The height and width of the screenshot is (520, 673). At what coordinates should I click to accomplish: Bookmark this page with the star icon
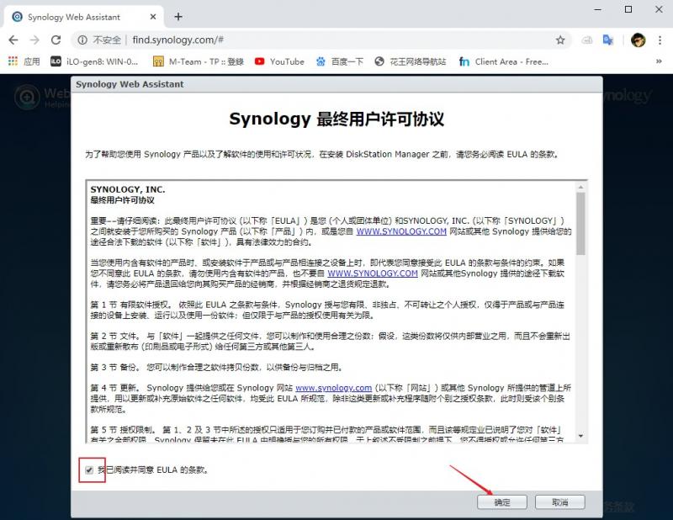pyautogui.click(x=560, y=40)
